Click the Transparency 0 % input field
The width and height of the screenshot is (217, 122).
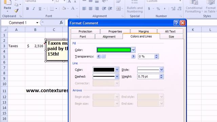click(146, 57)
